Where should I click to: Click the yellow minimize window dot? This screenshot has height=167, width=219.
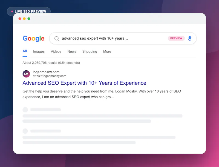pyautogui.click(x=24, y=19)
